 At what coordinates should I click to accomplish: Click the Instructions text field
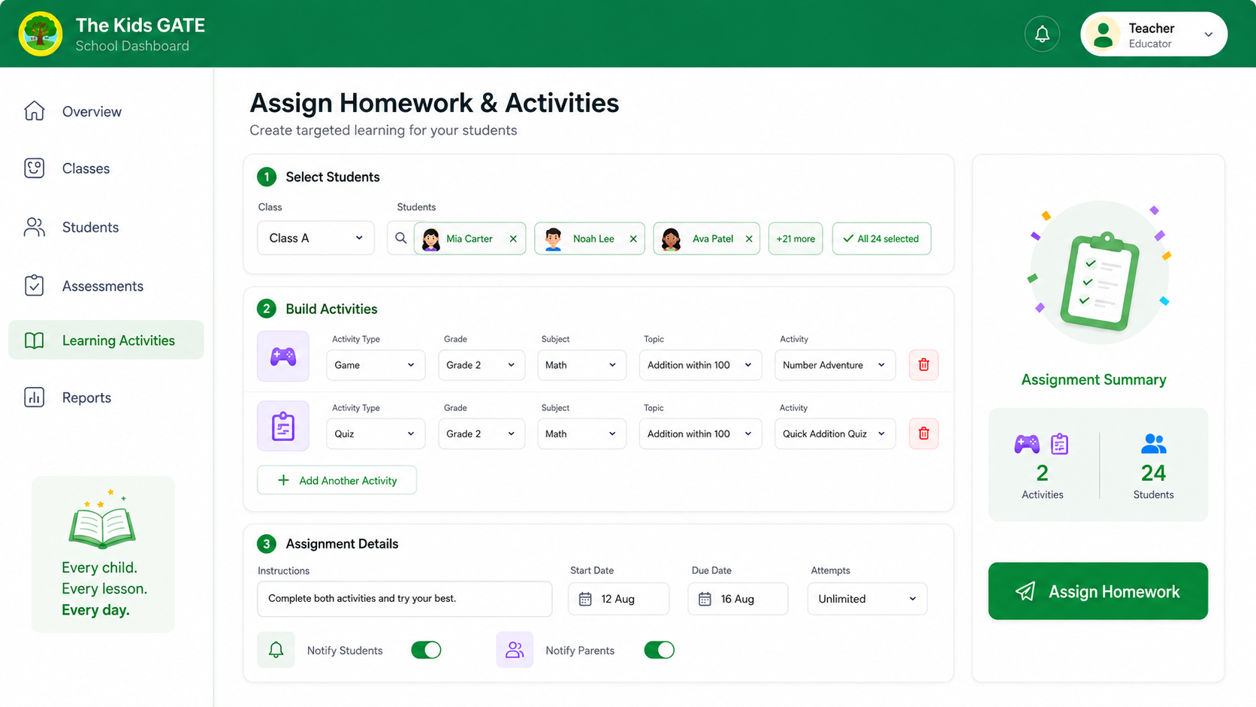[404, 599]
